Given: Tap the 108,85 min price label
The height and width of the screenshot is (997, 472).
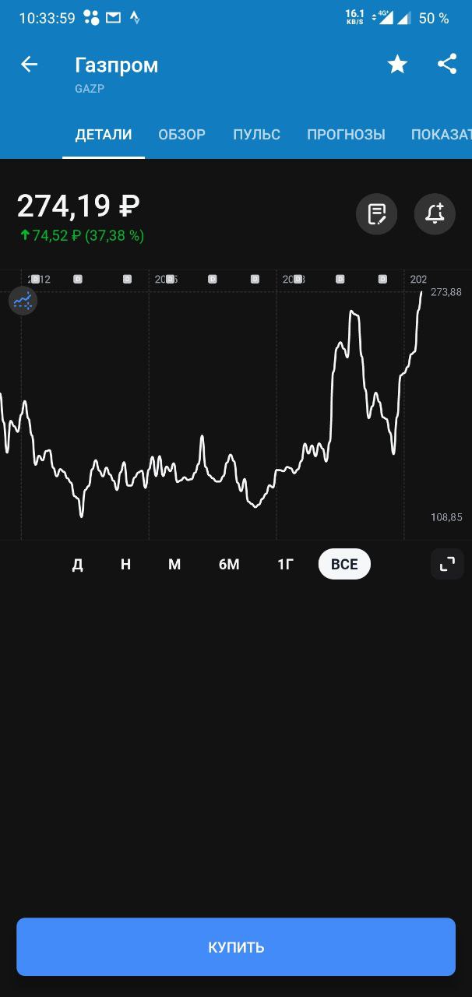Looking at the screenshot, I should click(x=446, y=517).
